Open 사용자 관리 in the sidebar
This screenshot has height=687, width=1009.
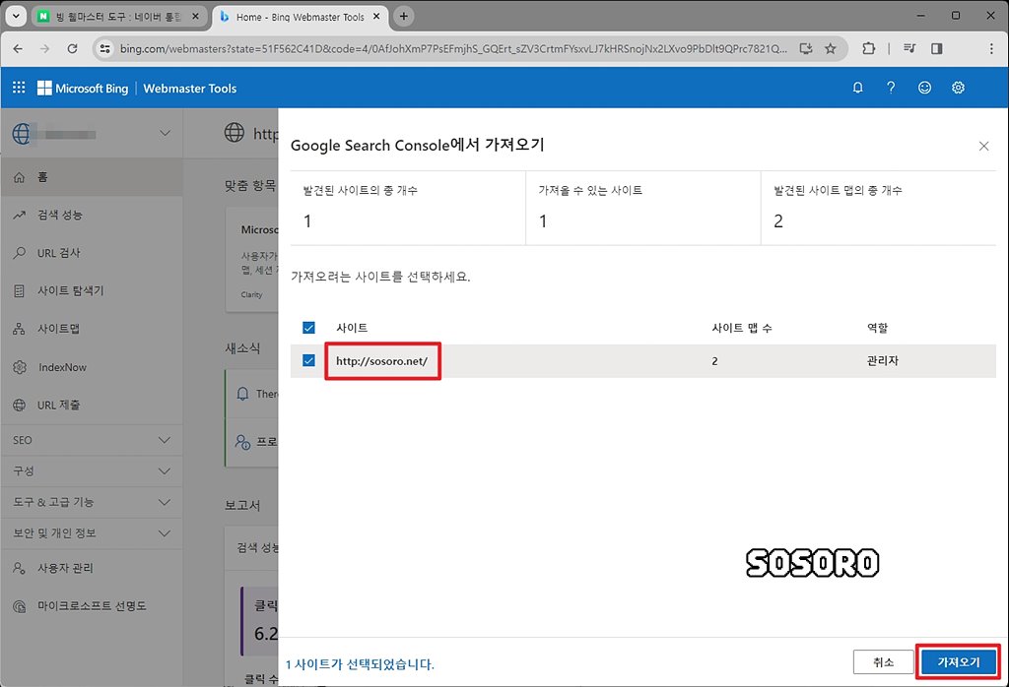click(92, 569)
